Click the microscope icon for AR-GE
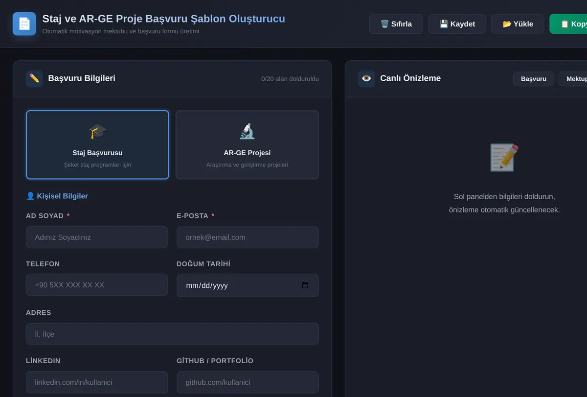587x397 pixels. [247, 131]
